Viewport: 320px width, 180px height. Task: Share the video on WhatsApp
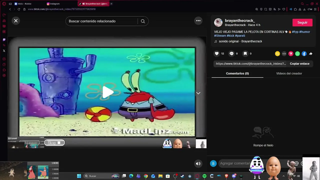[x=297, y=54]
